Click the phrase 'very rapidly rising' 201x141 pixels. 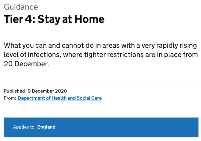tap(162, 46)
